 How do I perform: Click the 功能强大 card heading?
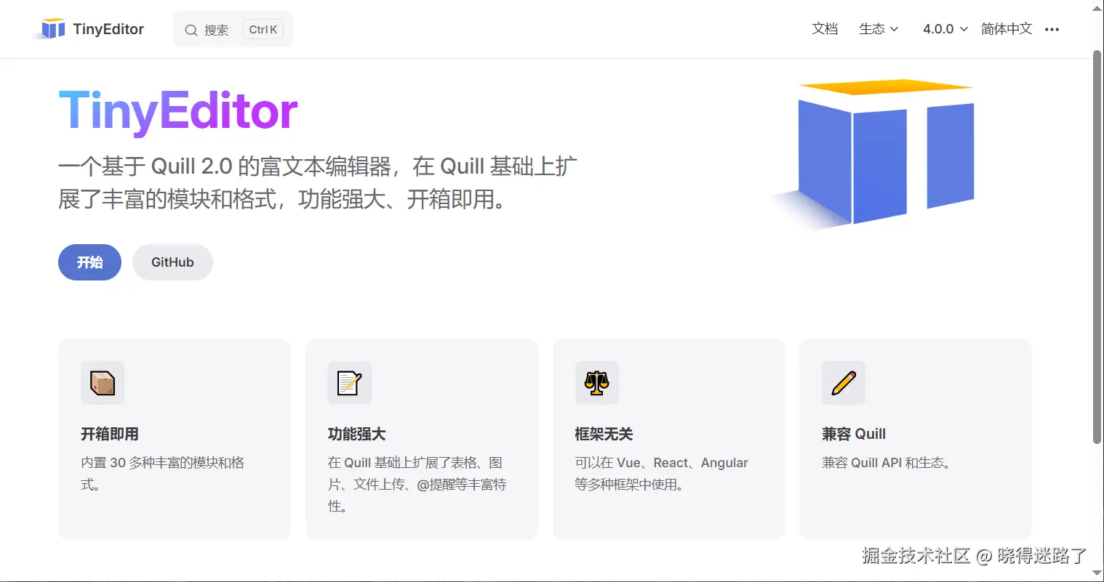(357, 434)
